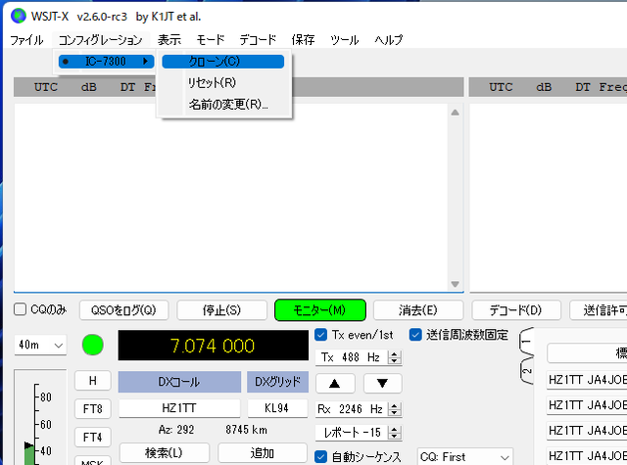Click the first HZ1TT JA4JOE message field
Viewport: 627px width, 465px height.
tap(587, 380)
